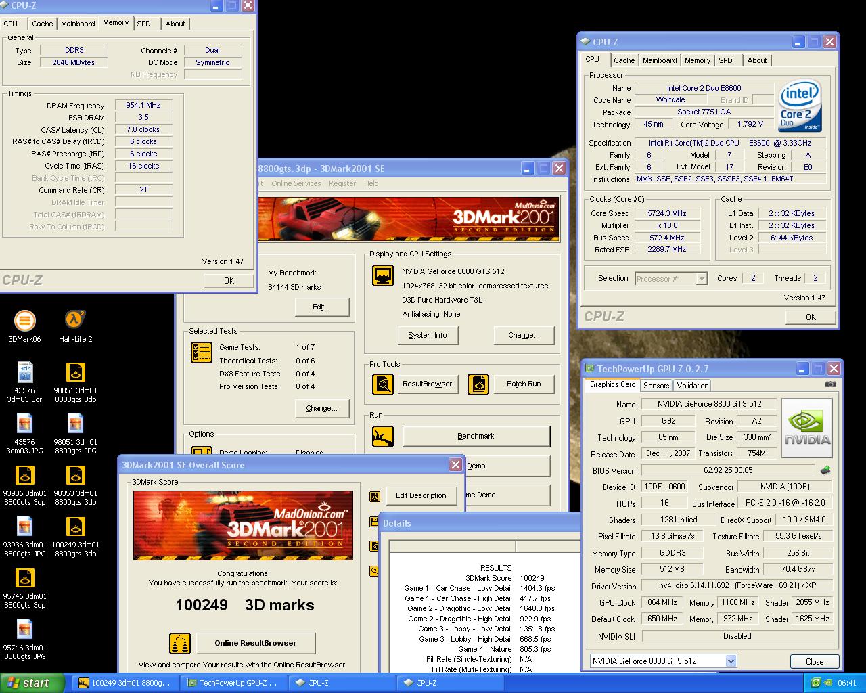Open the Windows start menu
This screenshot has height=693, width=866.
pos(32,683)
